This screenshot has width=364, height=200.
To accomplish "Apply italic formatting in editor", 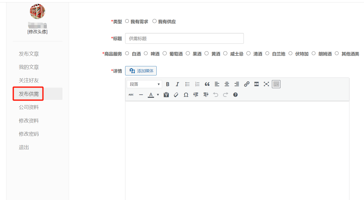I will pyautogui.click(x=177, y=84).
